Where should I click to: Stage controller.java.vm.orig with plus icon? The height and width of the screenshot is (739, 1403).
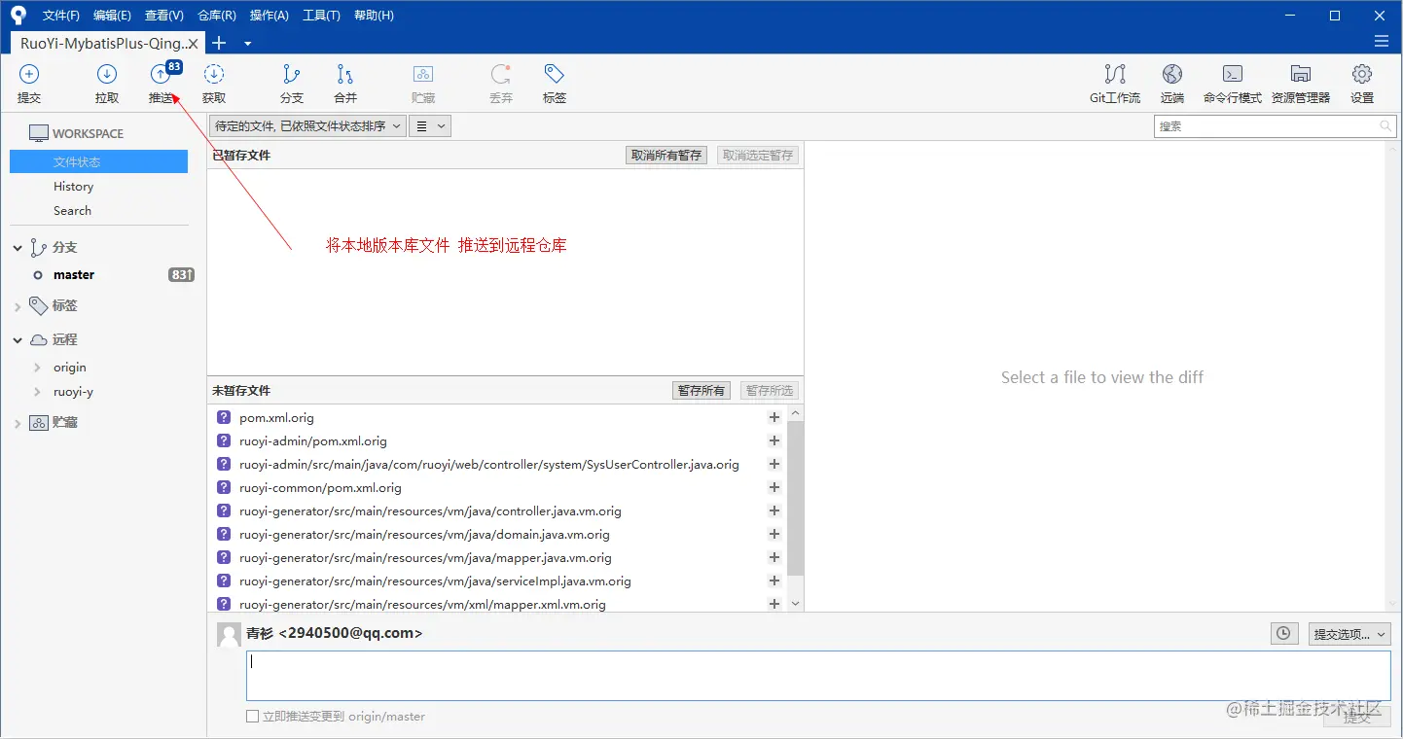tap(774, 510)
